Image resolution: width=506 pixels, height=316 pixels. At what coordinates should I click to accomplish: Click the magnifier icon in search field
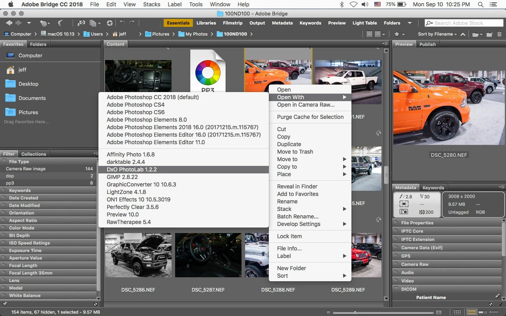coord(430,23)
